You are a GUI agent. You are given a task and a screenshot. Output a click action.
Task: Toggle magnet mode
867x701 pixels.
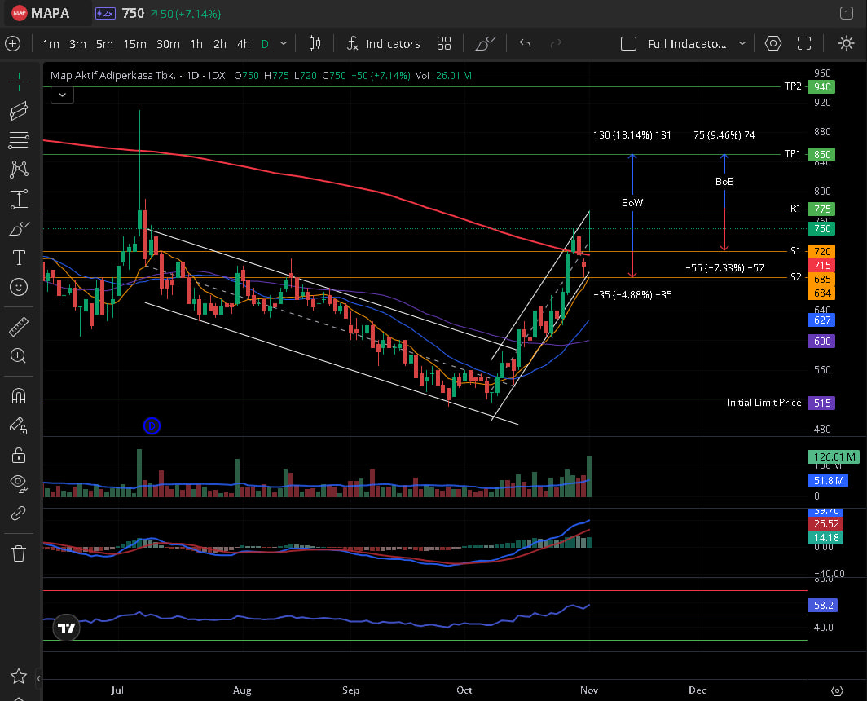click(19, 396)
